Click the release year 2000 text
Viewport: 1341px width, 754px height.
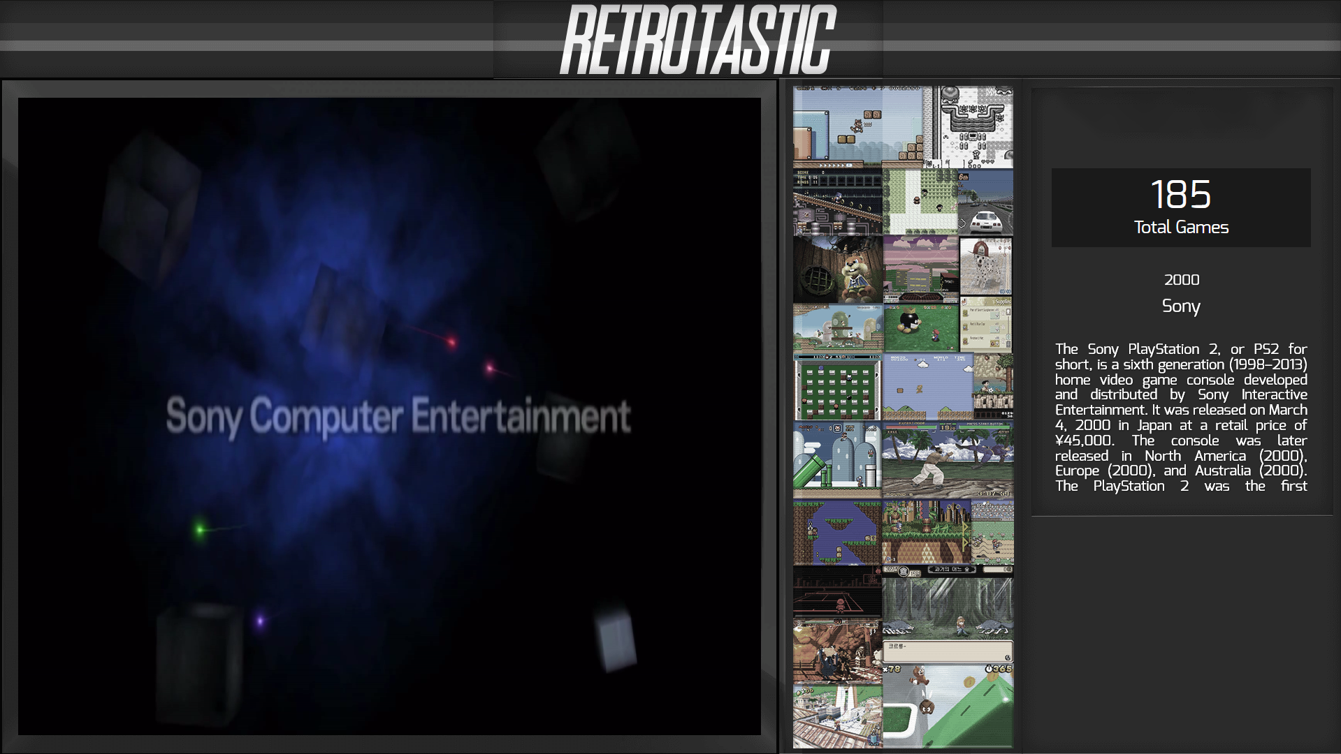pos(1181,280)
